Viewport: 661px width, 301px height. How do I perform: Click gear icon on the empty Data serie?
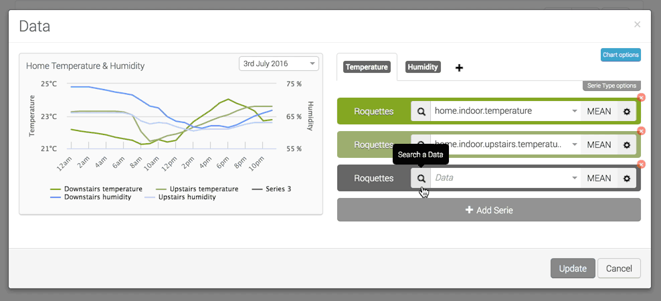(627, 179)
